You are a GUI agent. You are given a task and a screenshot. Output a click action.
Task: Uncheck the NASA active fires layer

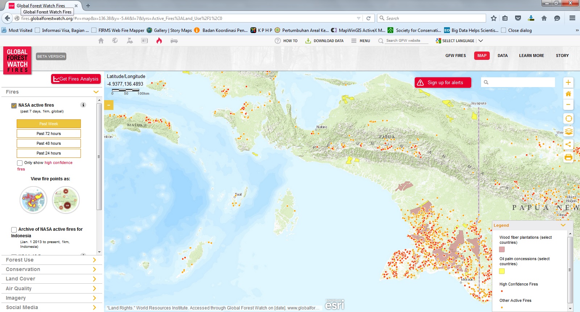pos(14,106)
